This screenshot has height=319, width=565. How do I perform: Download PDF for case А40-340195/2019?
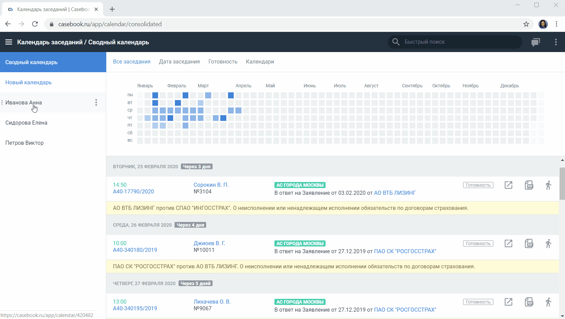(x=529, y=302)
